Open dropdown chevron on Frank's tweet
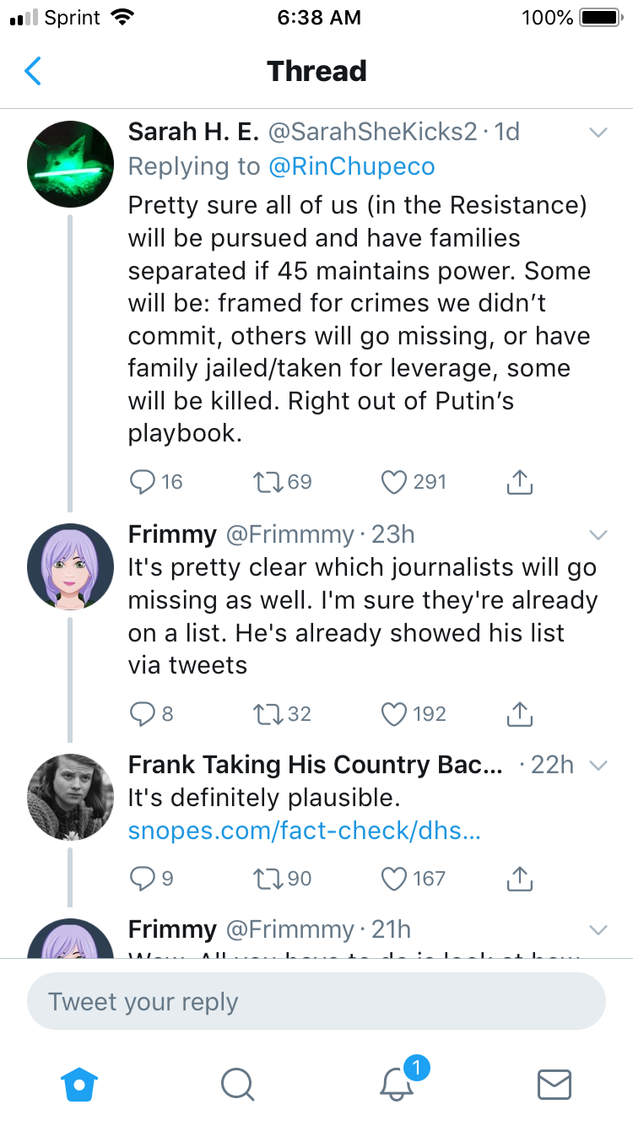 pyautogui.click(x=598, y=766)
